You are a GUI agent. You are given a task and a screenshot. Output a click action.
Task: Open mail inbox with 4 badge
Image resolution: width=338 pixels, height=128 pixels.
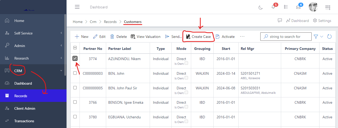tap(299, 7)
